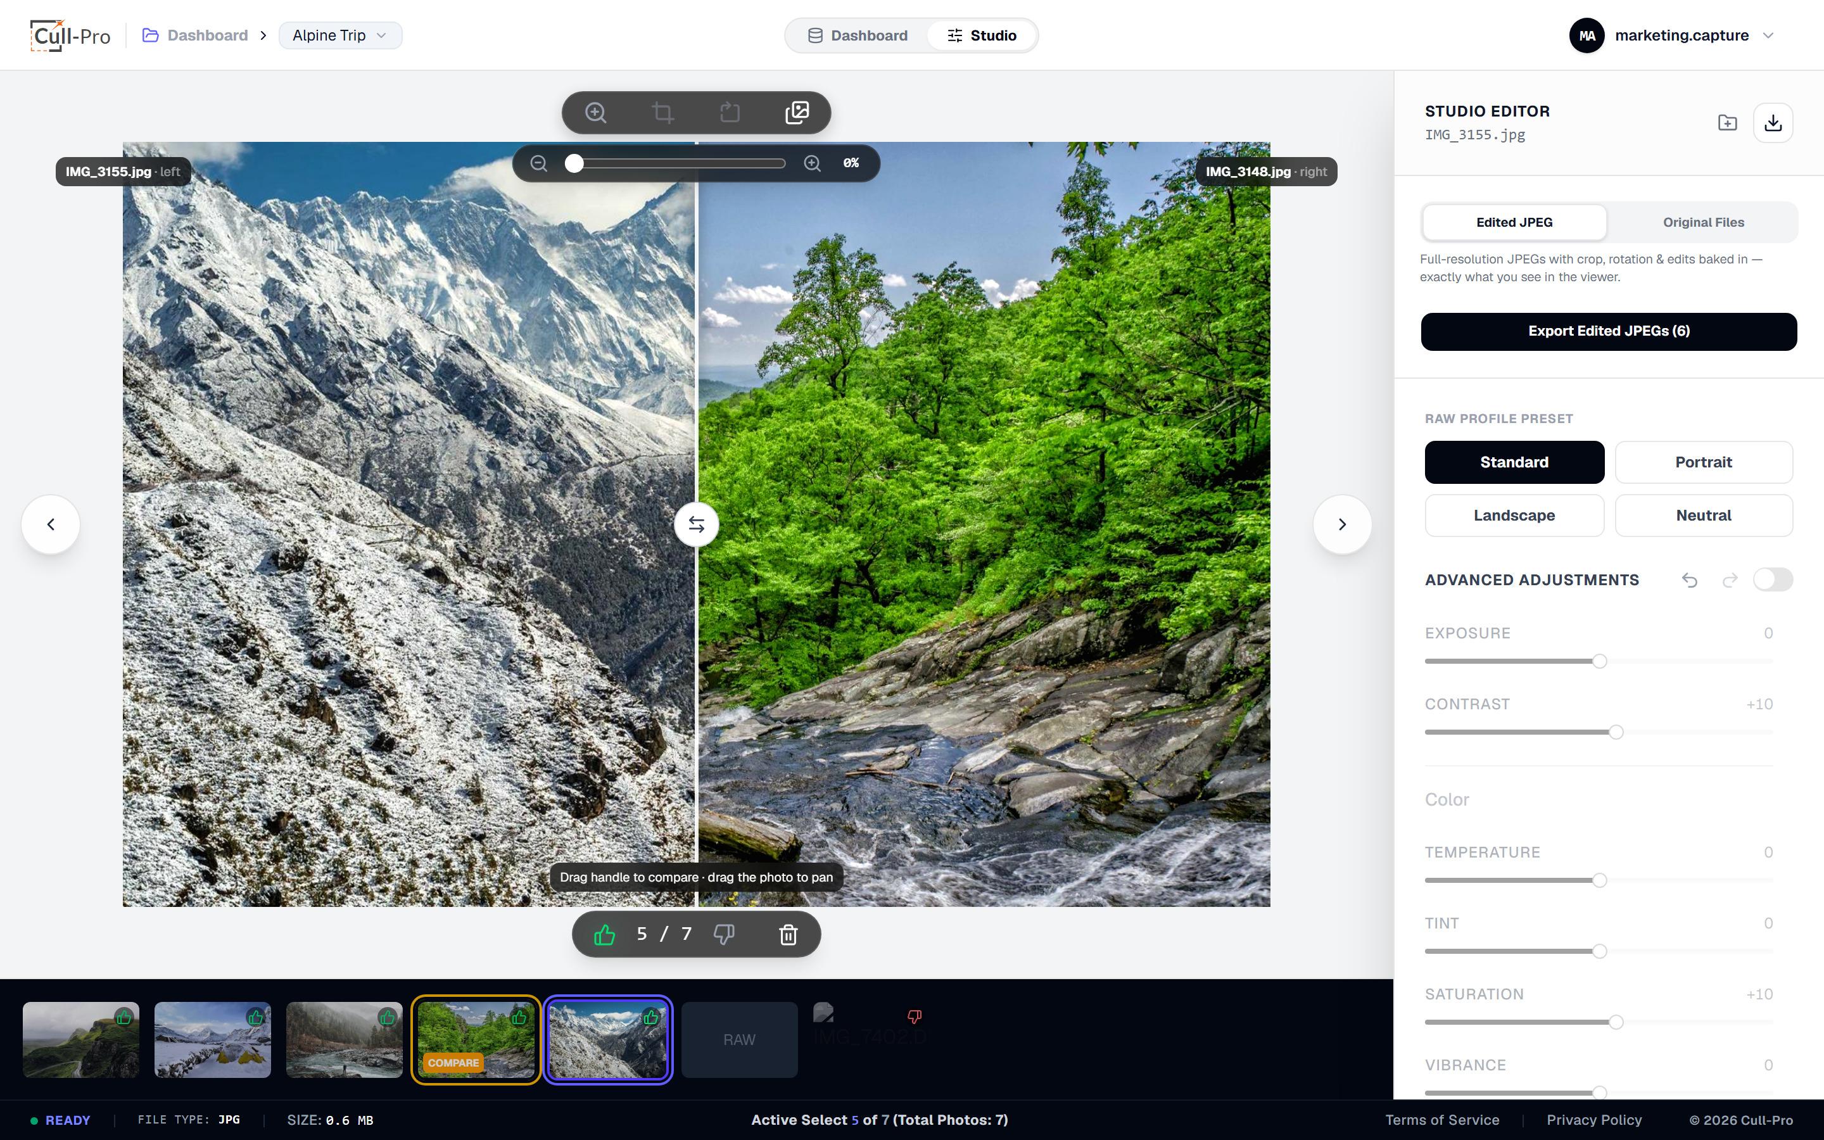Click the Saturation slider handle
The width and height of the screenshot is (1824, 1140).
(1616, 1023)
